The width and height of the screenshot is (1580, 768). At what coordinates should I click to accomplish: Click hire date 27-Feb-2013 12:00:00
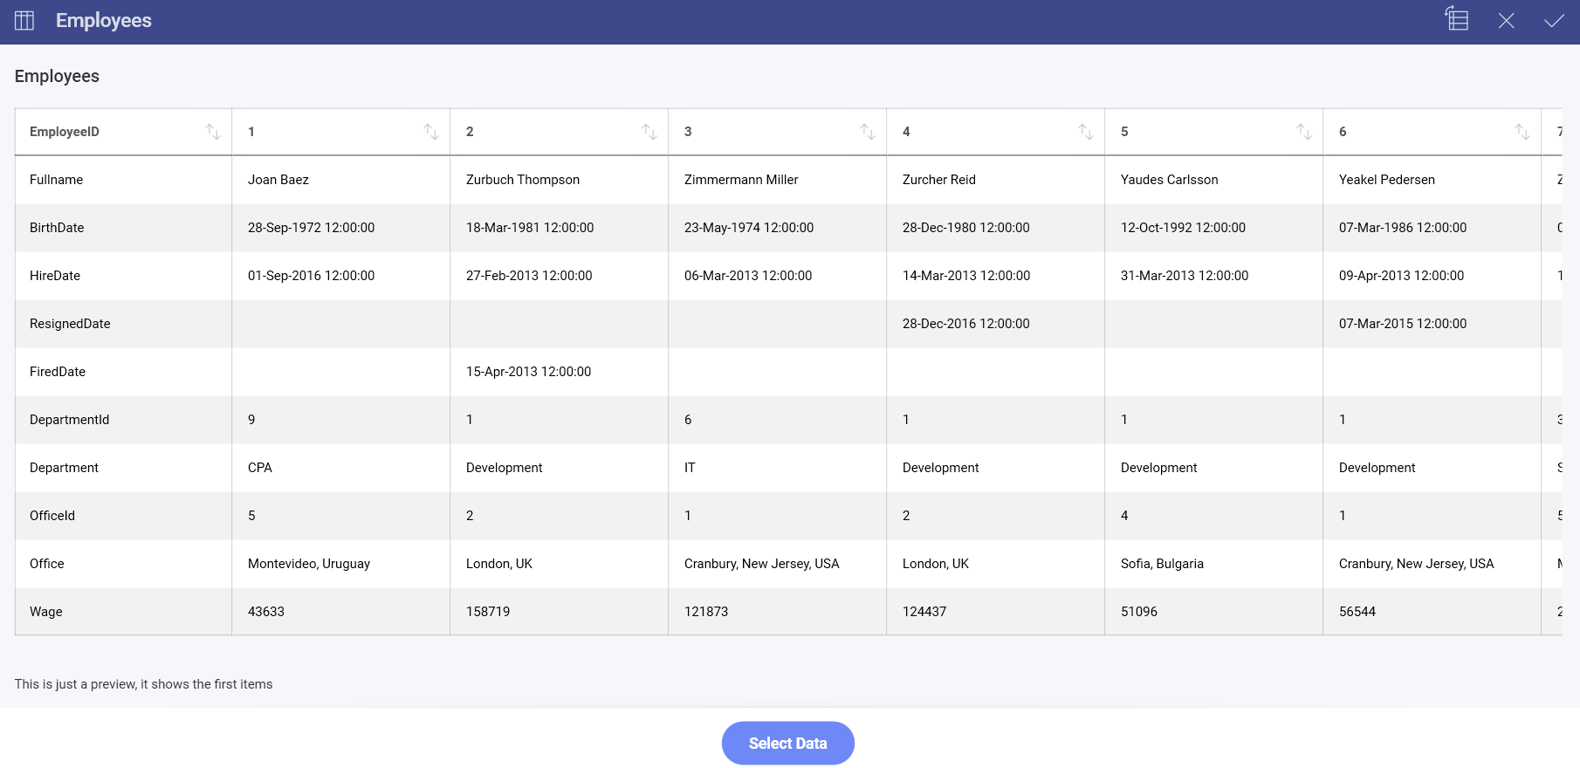click(529, 276)
